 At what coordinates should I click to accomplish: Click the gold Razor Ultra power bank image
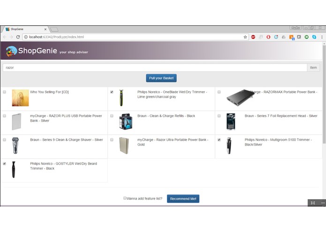tap(124, 146)
